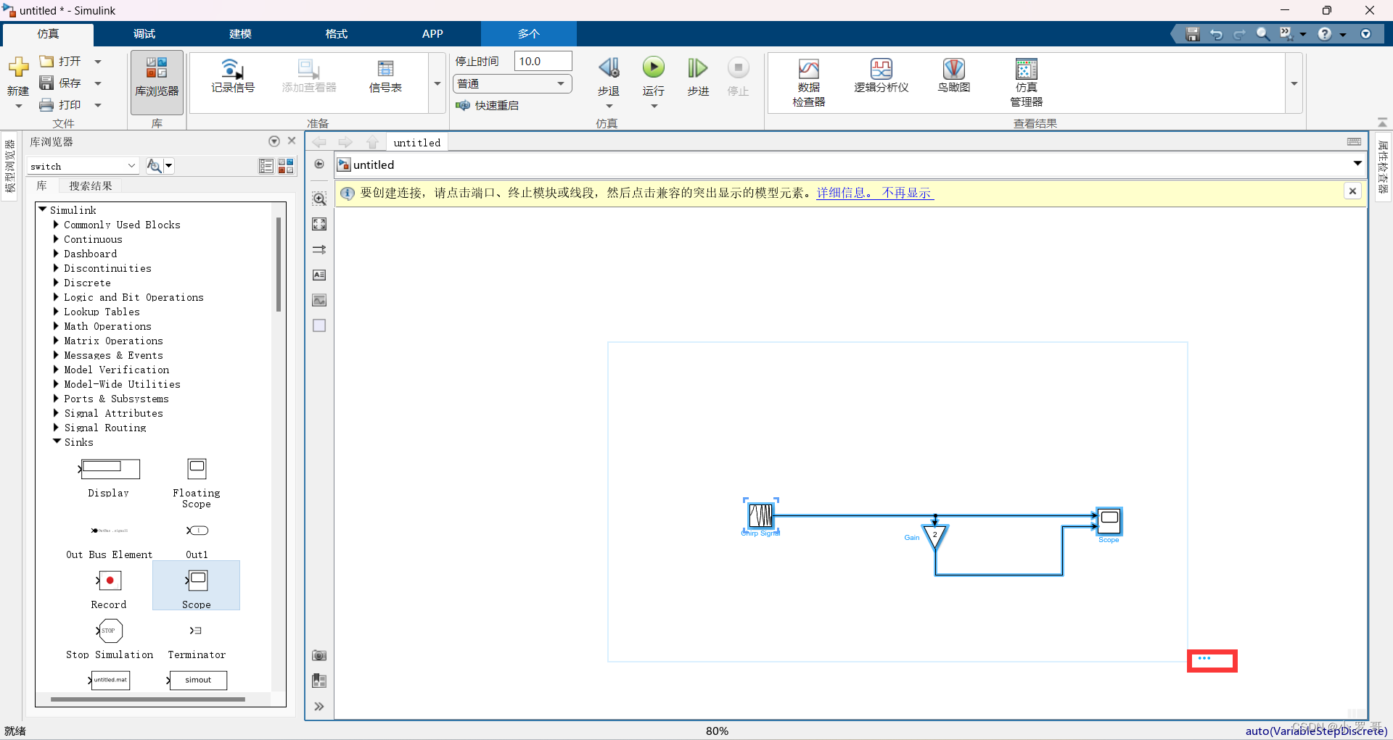Click 打印 Print button
This screenshot has width=1393, height=740.
62,105
